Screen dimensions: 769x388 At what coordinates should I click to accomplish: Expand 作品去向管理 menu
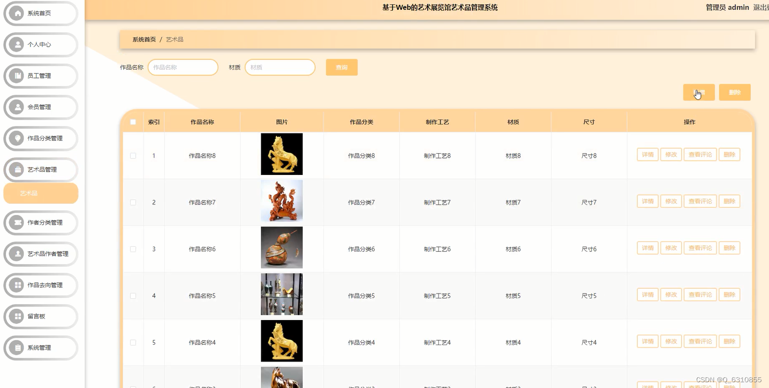coord(41,285)
